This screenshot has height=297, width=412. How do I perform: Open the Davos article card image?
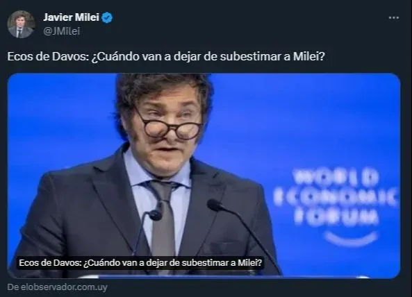point(204,176)
